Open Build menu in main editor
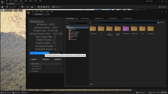Viewport: 168px width, 94px height. [26, 1]
